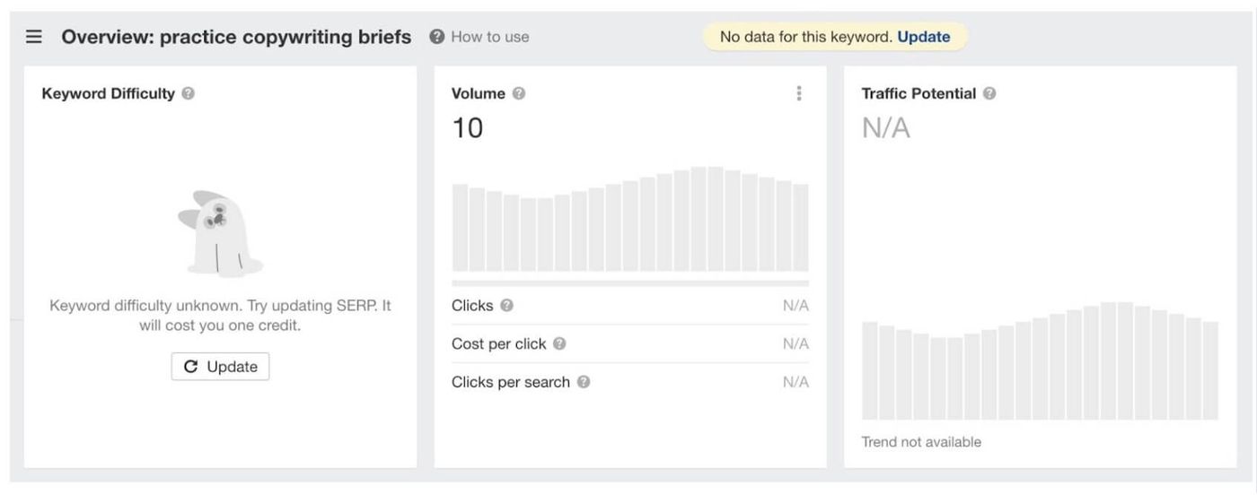Click the Traffic Potential N/A value
Viewport: 1257px width, 495px height.
(x=886, y=128)
